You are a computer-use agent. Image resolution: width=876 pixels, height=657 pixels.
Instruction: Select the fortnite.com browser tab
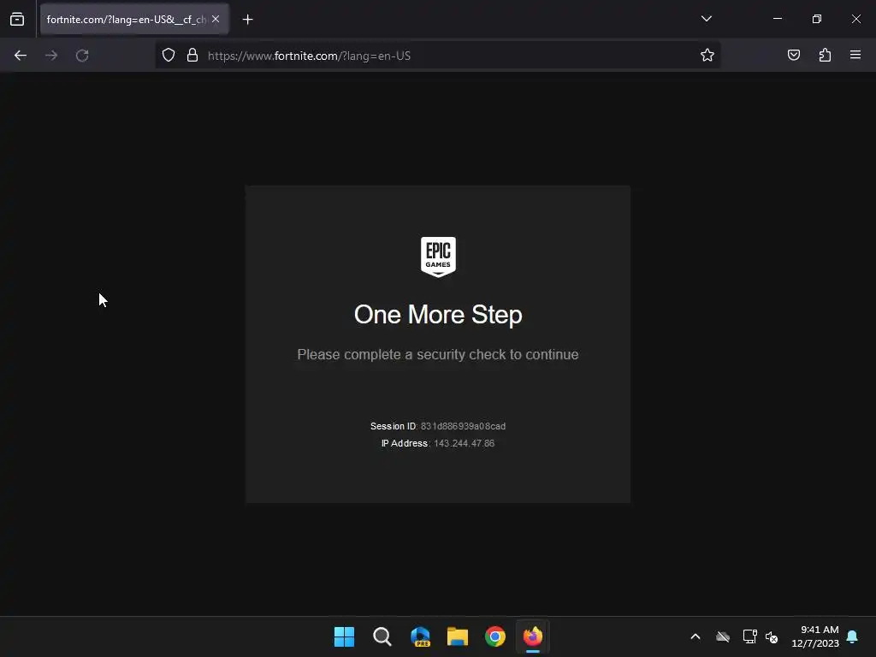coord(134,19)
